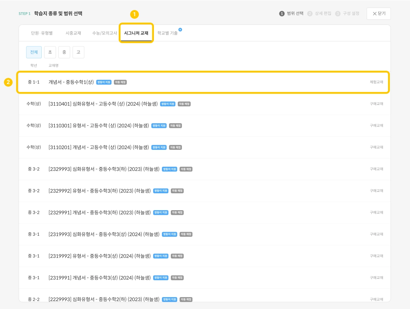
Task: Open the 수능/모의고사 tab
Action: 105,33
